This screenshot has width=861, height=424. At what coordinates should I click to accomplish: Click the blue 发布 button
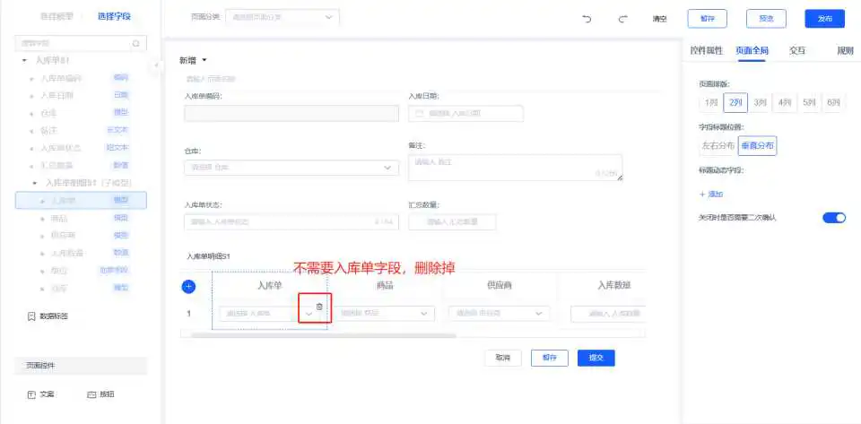point(825,19)
